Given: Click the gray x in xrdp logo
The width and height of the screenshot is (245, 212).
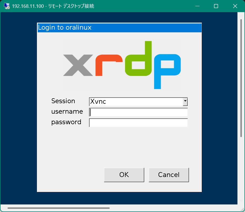Looking at the screenshot, I should coord(78,65).
